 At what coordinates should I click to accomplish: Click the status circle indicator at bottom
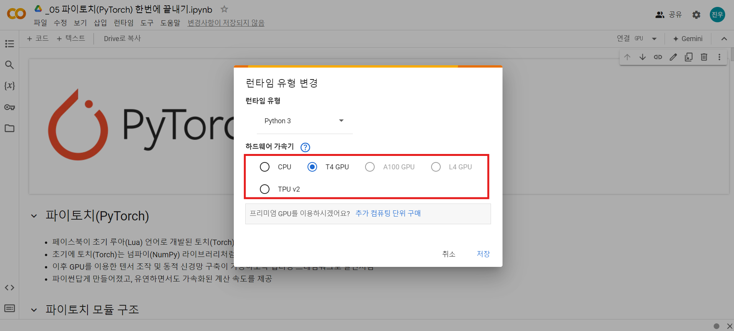click(x=716, y=326)
